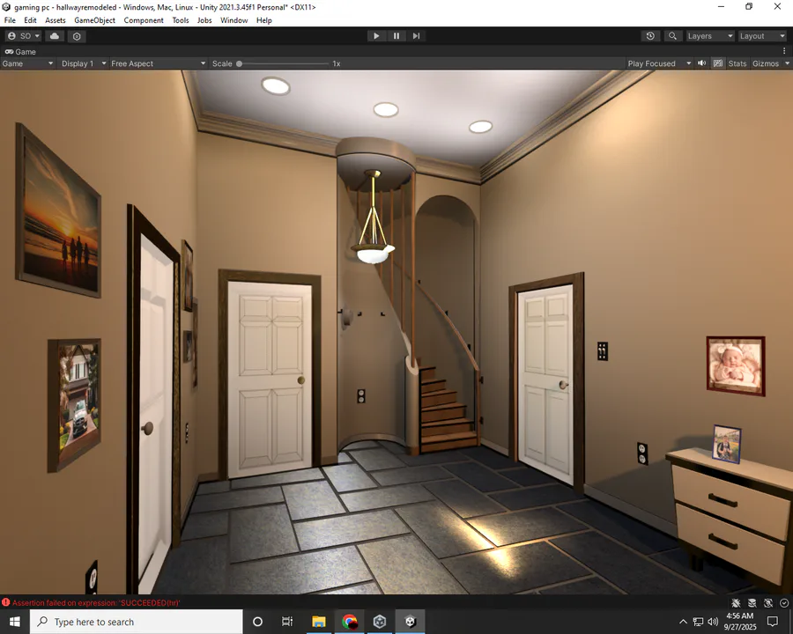793x634 pixels.
Task: Click the hanging pendant light in the scene
Action: click(373, 217)
